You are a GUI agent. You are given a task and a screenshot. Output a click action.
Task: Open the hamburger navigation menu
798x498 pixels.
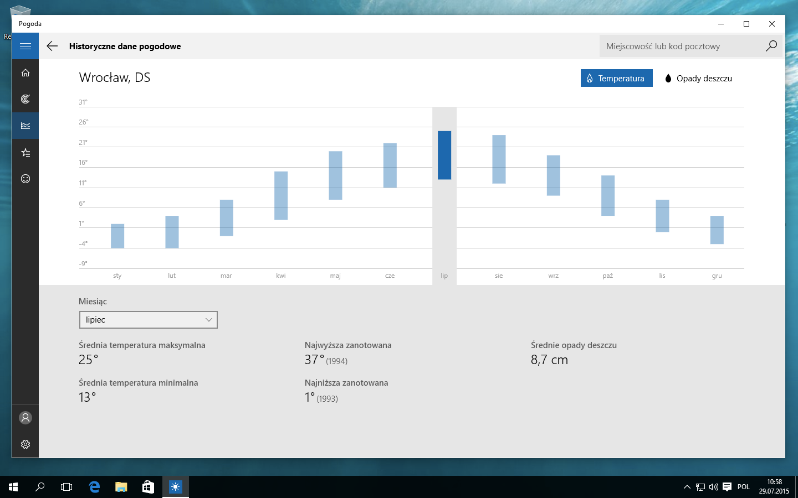[x=25, y=46]
